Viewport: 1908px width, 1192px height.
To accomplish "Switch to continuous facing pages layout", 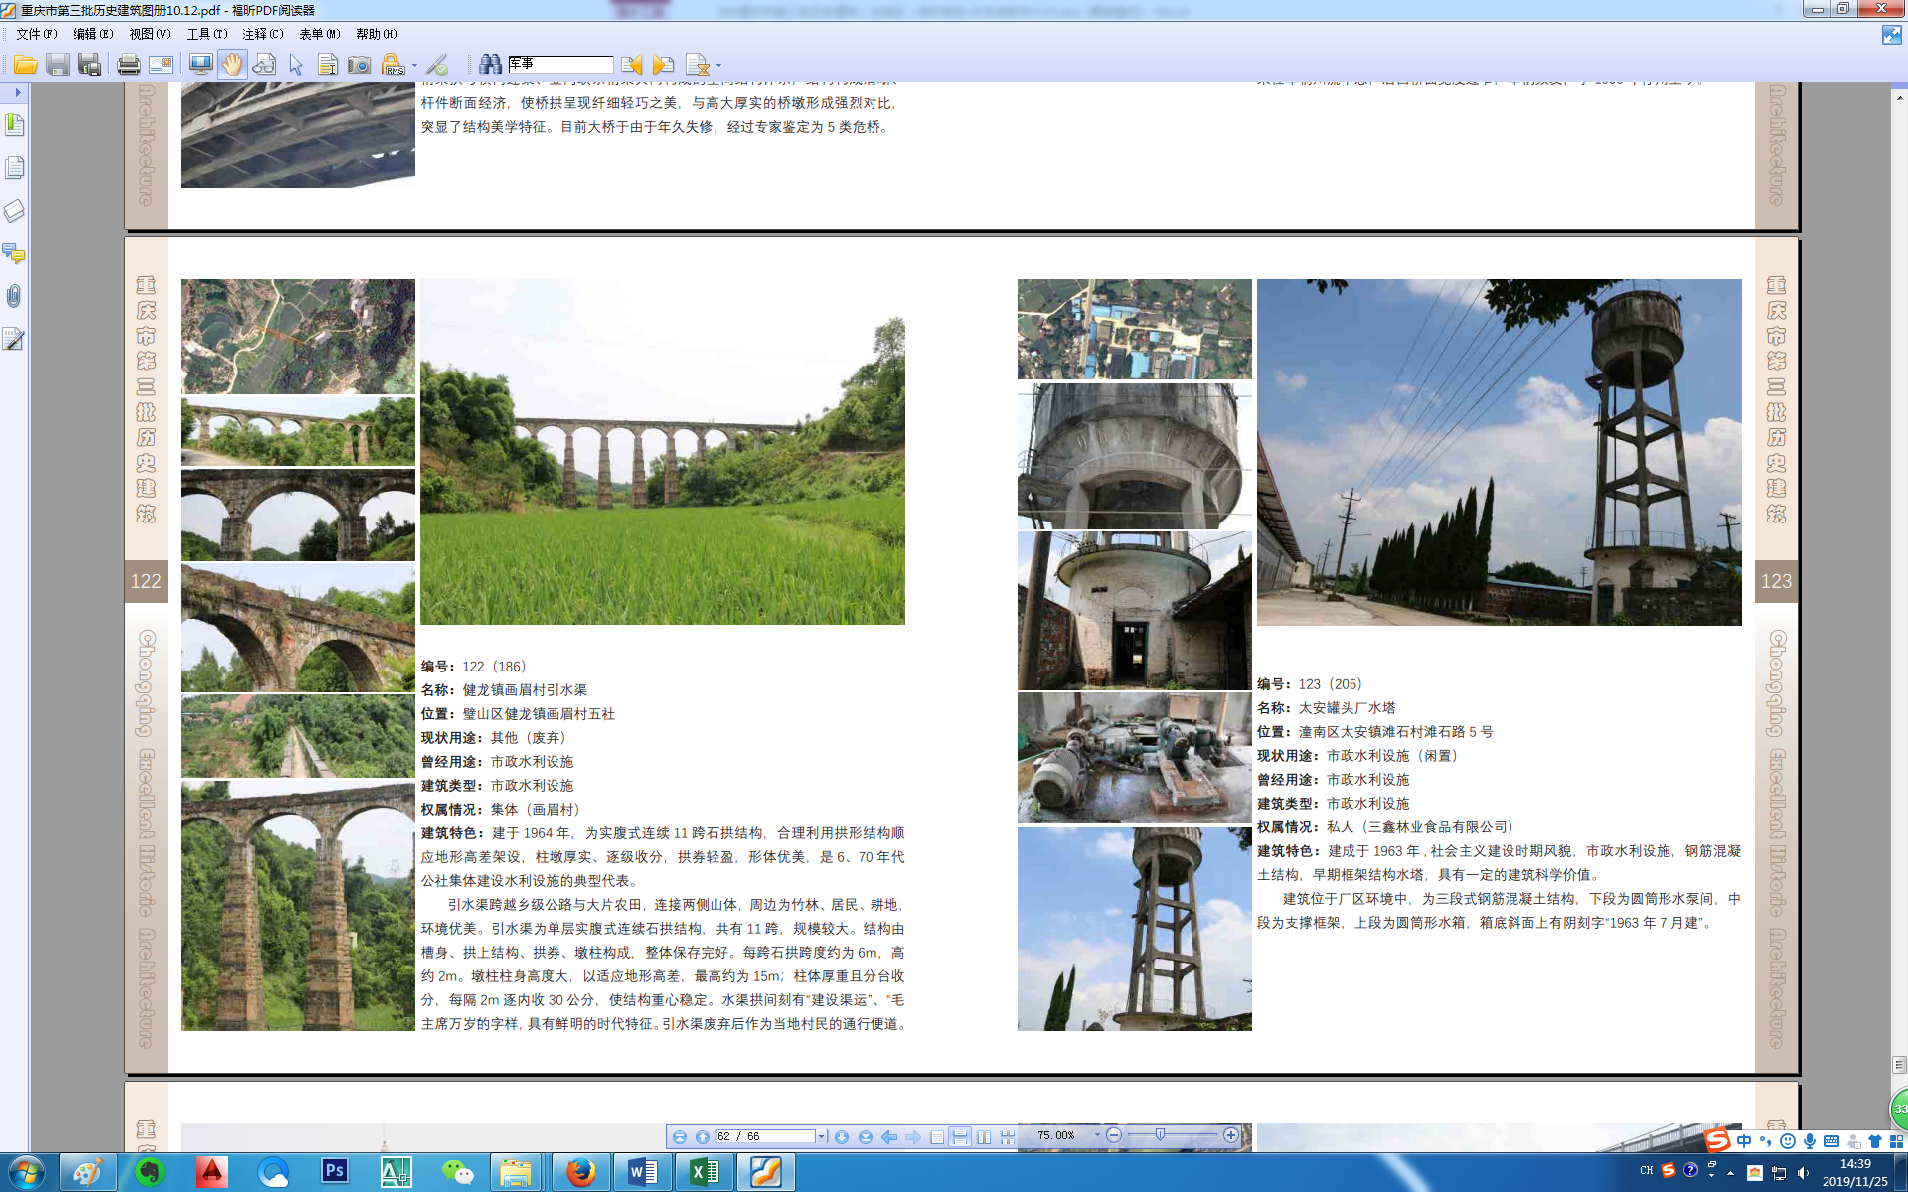I will [1008, 1136].
